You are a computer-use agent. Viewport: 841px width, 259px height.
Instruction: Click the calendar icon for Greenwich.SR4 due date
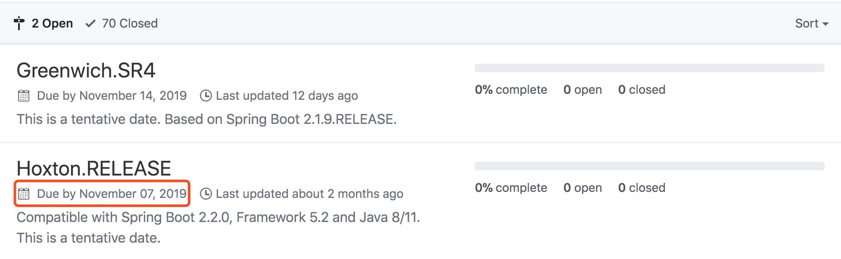(24, 96)
